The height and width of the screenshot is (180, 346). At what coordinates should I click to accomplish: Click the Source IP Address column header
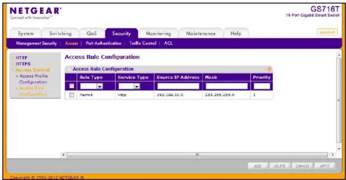178,78
